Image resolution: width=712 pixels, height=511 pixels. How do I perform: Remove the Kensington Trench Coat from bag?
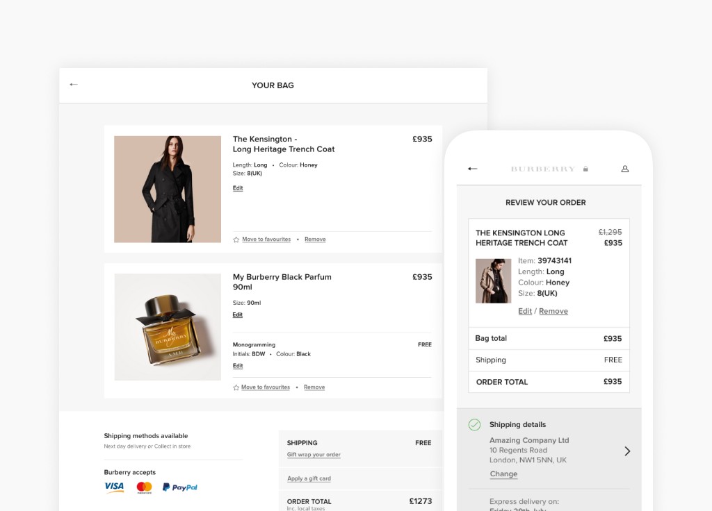pyautogui.click(x=315, y=240)
